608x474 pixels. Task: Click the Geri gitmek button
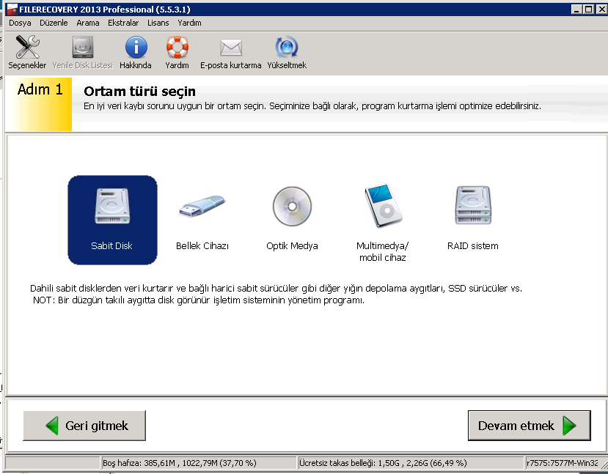84,426
